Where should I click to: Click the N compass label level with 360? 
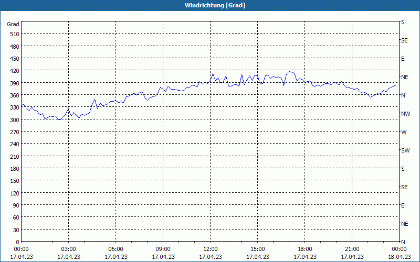click(x=403, y=95)
